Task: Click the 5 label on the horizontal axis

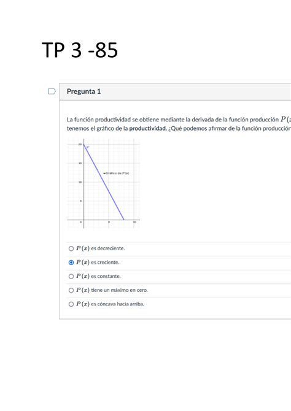Action: pyautogui.click(x=109, y=222)
